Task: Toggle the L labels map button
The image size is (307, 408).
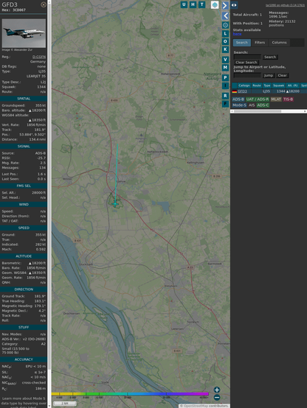Action: click(x=225, y=34)
